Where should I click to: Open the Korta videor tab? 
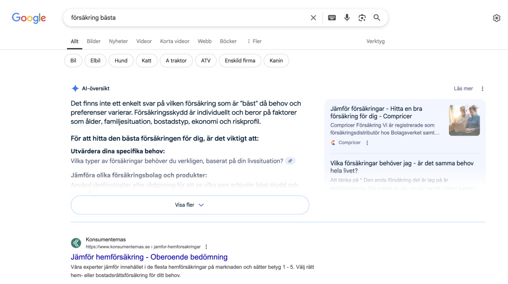pyautogui.click(x=175, y=42)
